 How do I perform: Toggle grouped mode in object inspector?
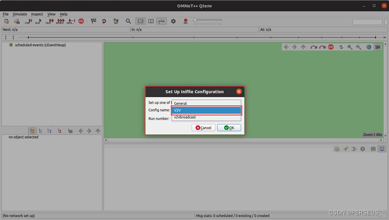click(32, 131)
